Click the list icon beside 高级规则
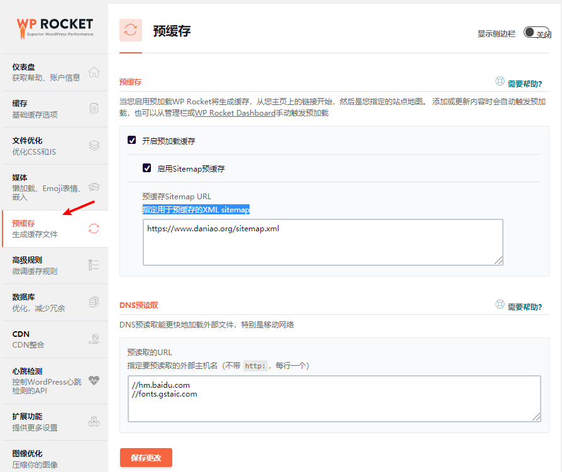Screen dimensions: 562x472 click(x=94, y=265)
